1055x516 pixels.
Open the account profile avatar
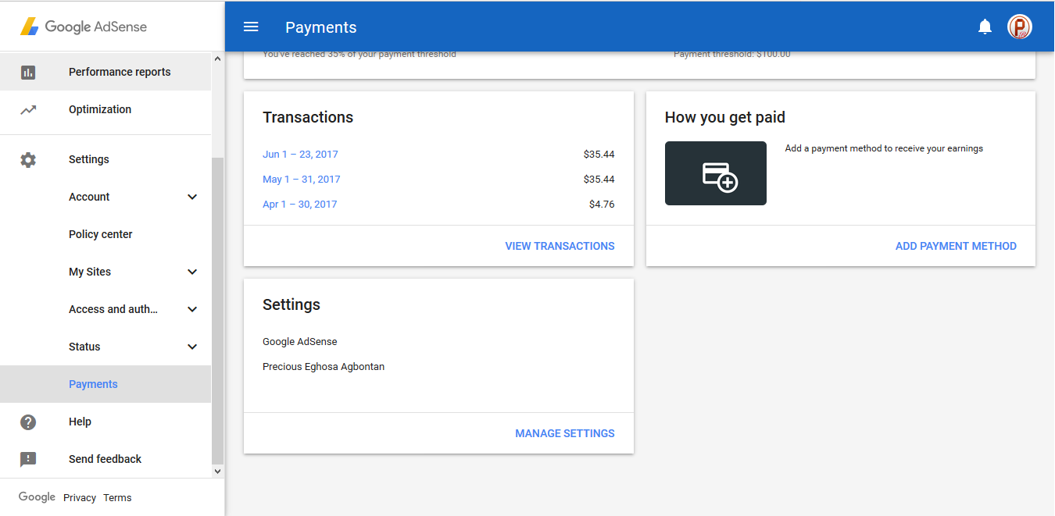[x=1020, y=27]
